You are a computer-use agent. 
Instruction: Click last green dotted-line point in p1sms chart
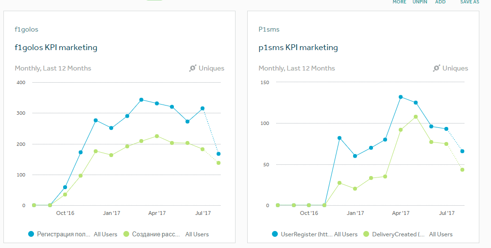coord(462,170)
